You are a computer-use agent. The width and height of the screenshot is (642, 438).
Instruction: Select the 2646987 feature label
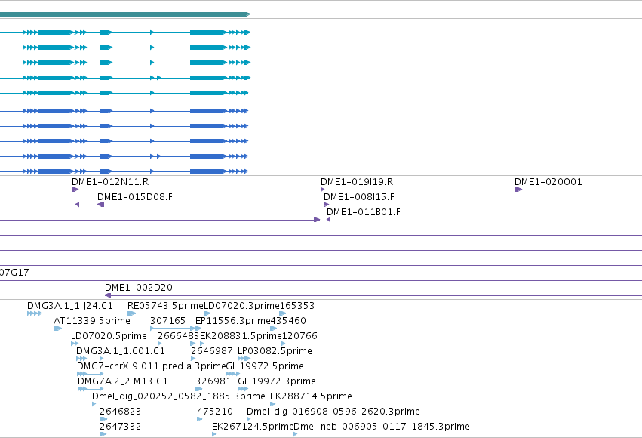212,351
